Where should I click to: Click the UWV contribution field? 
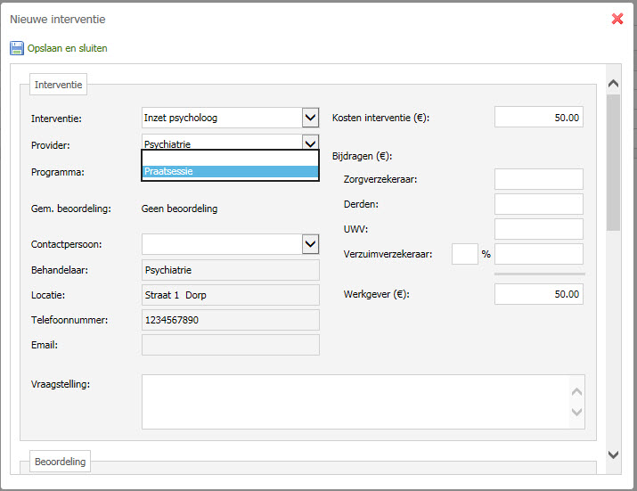(539, 229)
